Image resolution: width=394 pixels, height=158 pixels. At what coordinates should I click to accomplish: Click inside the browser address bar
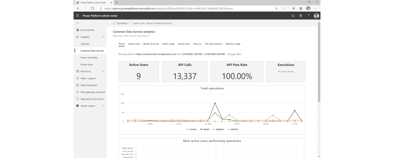[180, 8]
